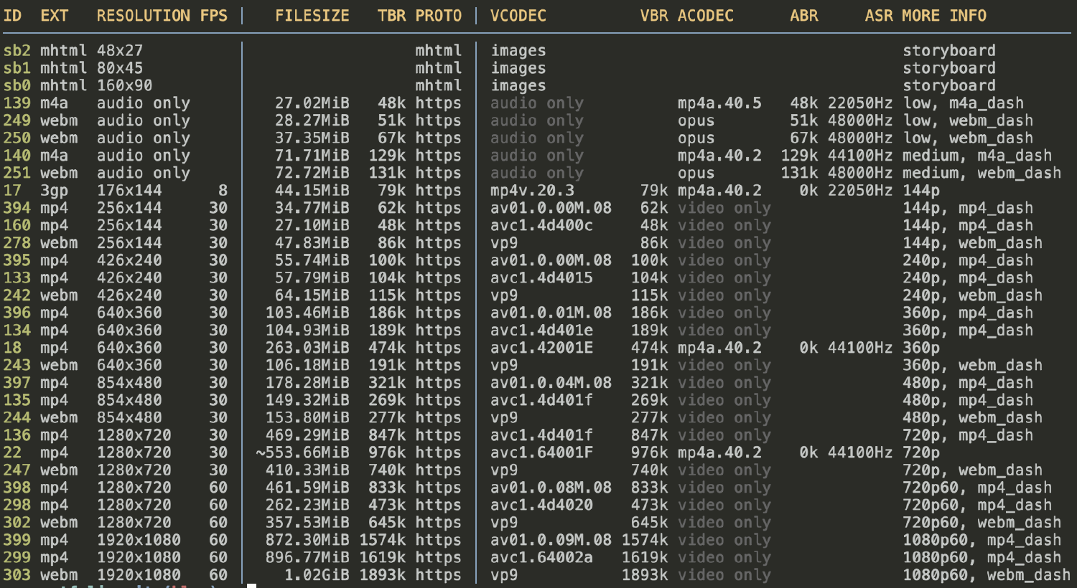Select format ID 399
The image size is (1077, 588).
coord(17,540)
